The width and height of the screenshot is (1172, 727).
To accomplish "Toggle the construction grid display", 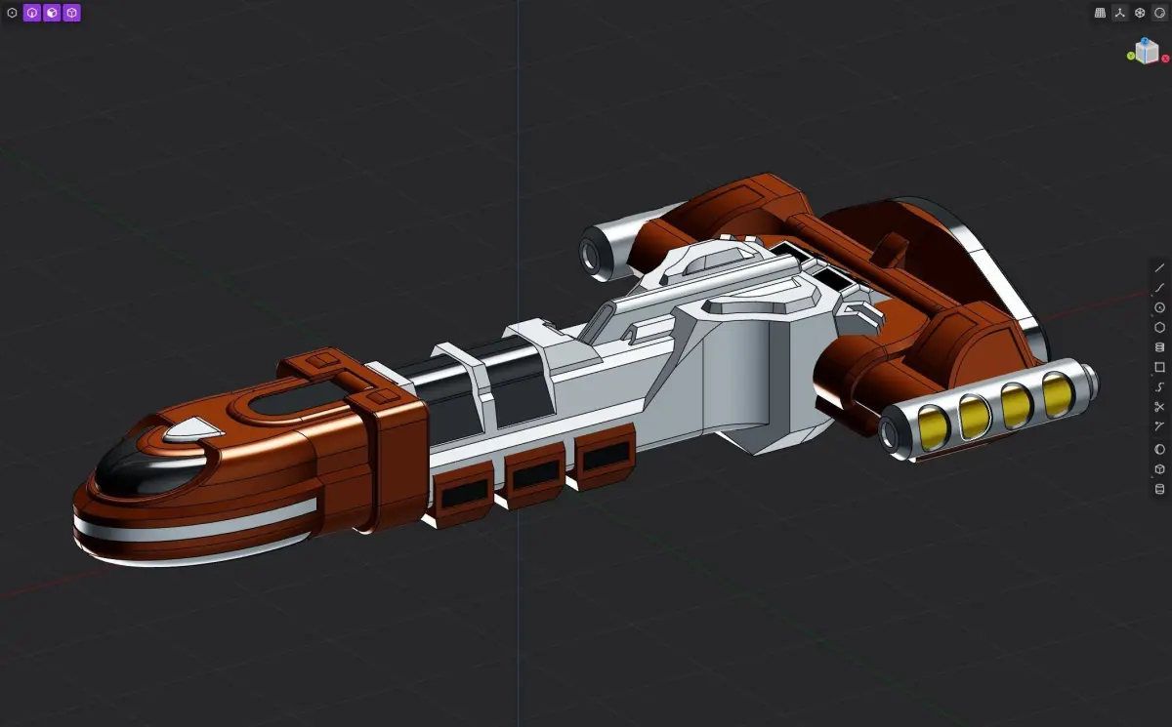I will coord(1100,13).
